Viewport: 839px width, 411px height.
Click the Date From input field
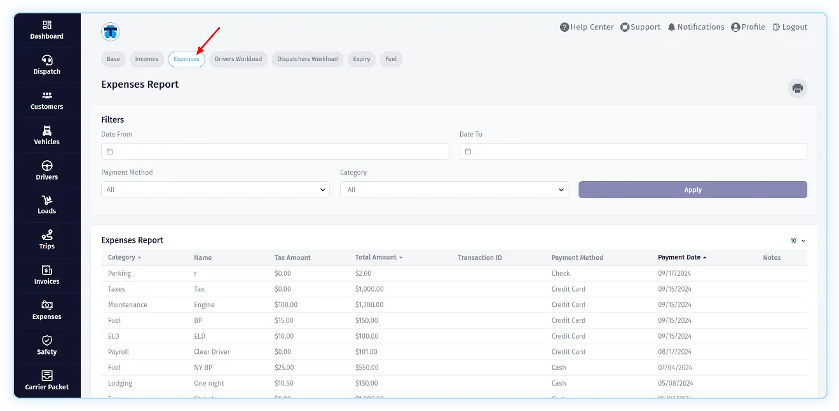[x=275, y=152]
